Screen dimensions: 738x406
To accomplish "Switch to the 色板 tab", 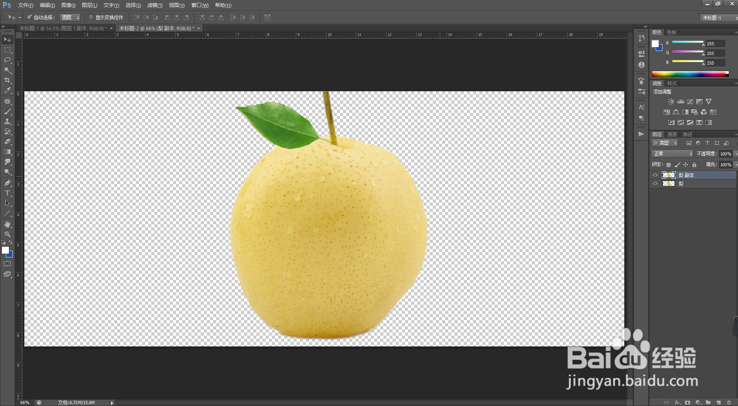I will click(672, 32).
